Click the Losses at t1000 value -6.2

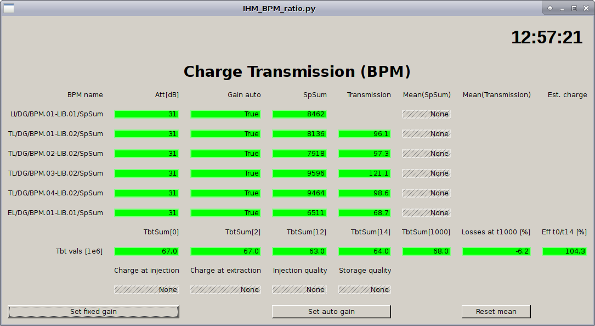[496, 251]
